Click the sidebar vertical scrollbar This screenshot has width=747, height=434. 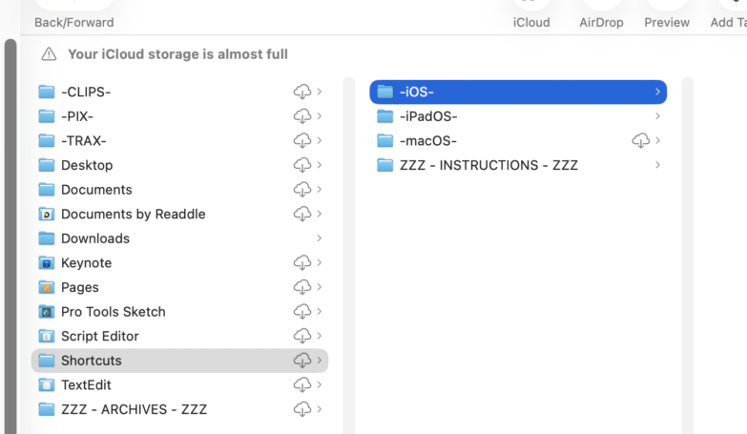coord(10,237)
